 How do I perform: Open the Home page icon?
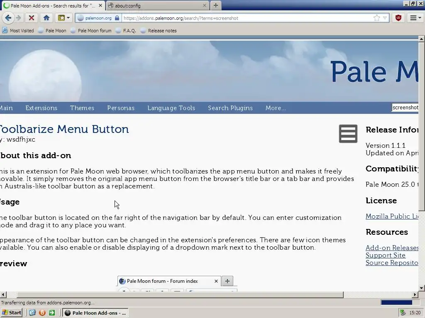pyautogui.click(x=46, y=18)
